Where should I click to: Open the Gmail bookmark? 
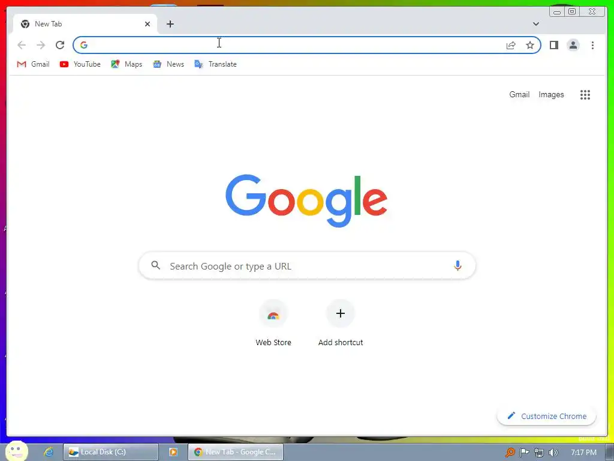pyautogui.click(x=33, y=64)
